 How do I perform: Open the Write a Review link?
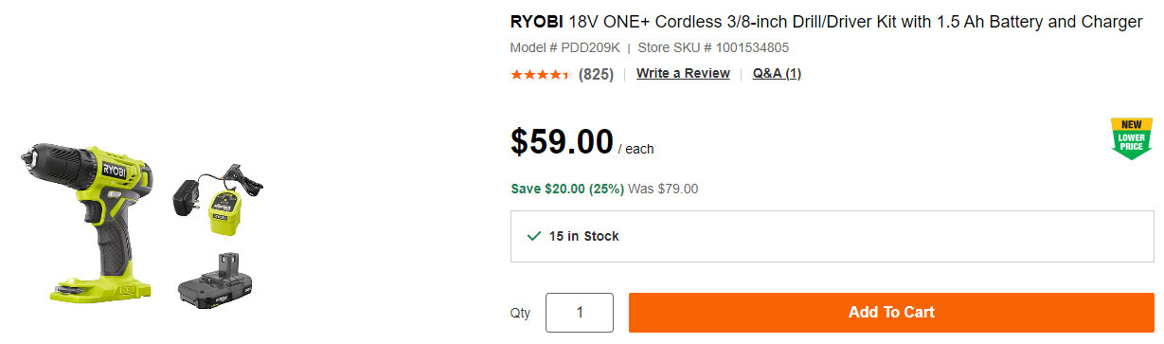[683, 74]
